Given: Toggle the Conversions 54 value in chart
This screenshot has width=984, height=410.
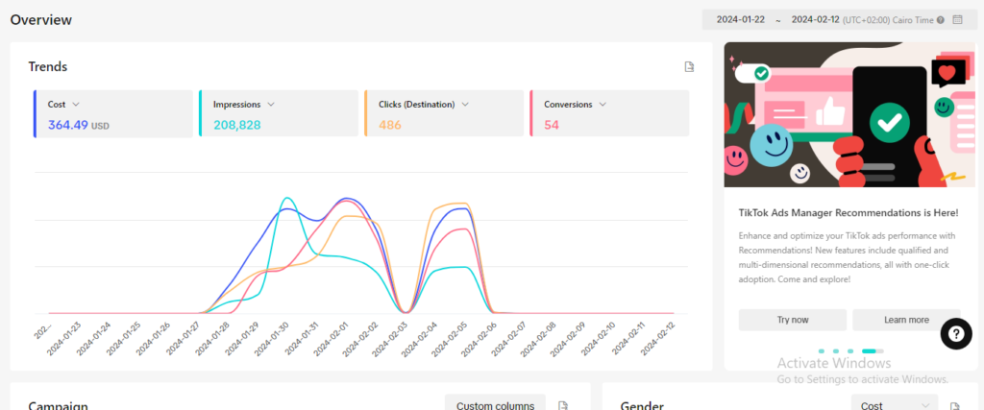Looking at the screenshot, I should coord(552,125).
